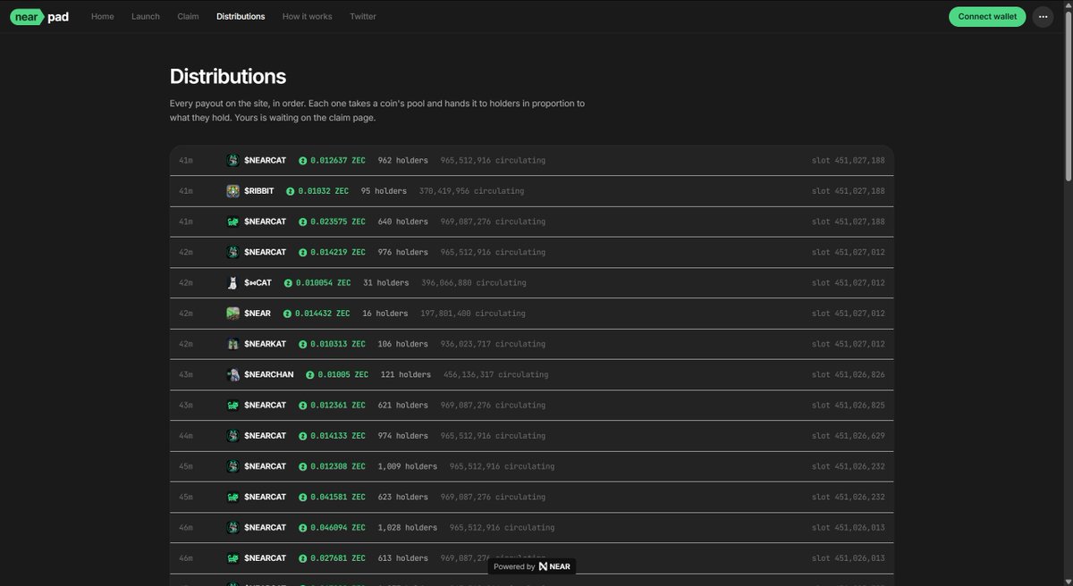Click the 1,028 holders count

click(x=408, y=528)
